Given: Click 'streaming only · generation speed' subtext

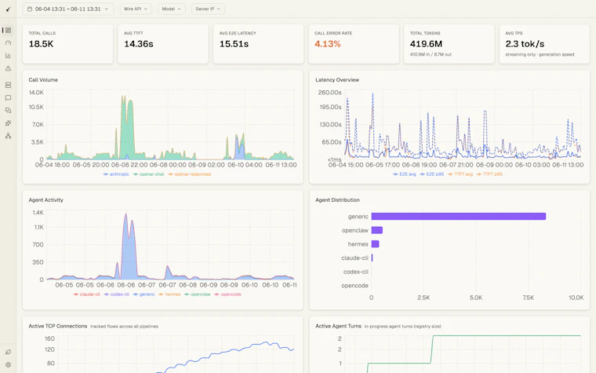Looking at the screenshot, I should pyautogui.click(x=540, y=54).
